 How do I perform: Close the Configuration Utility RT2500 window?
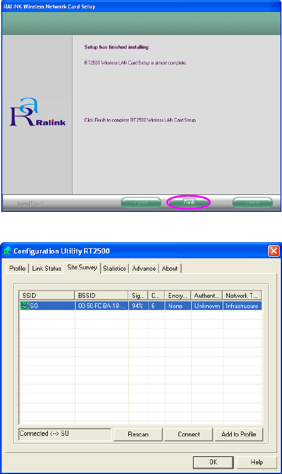coord(274,251)
